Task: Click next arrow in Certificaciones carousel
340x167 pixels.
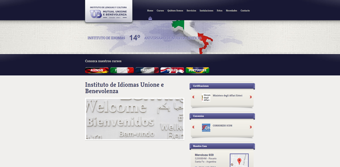Action: tap(251, 97)
